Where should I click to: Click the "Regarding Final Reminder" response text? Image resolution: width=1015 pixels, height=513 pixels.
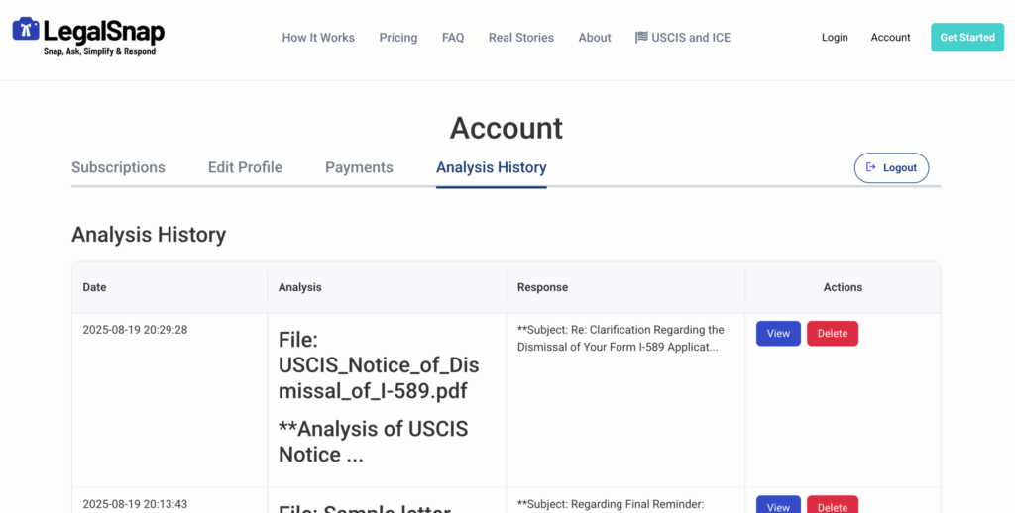[x=611, y=504]
